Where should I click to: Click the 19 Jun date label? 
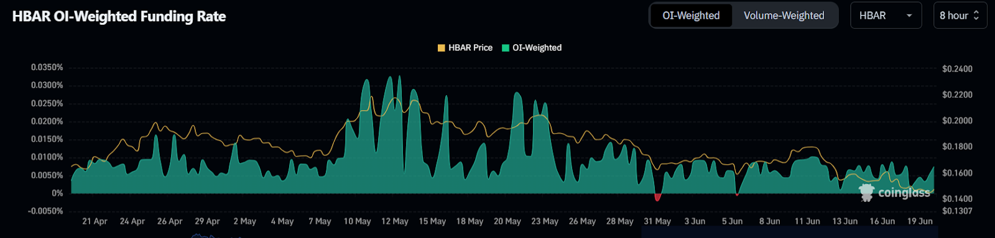point(920,221)
